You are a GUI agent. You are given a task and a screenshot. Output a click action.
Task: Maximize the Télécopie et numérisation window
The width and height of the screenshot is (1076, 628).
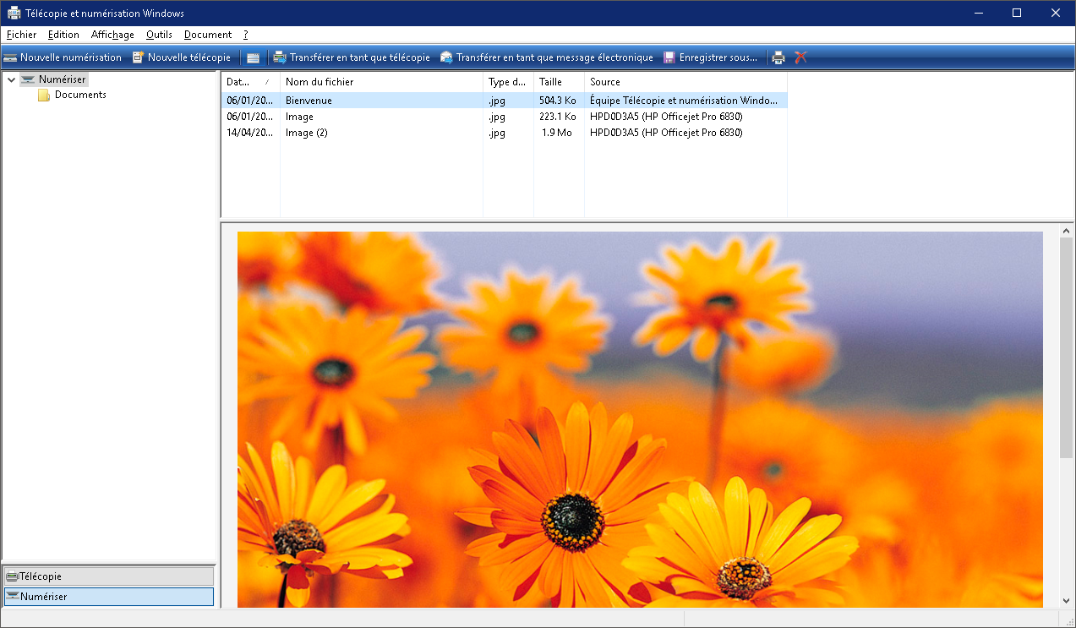1017,13
